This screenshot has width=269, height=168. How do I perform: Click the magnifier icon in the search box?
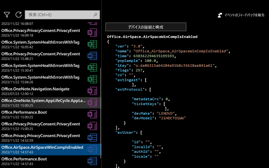tap(95, 15)
